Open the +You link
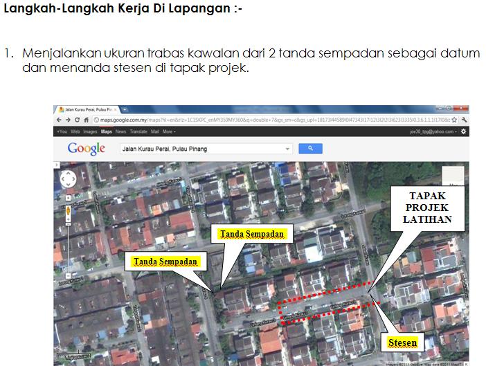Viewport: 486px width, 366px height. pyautogui.click(x=62, y=131)
